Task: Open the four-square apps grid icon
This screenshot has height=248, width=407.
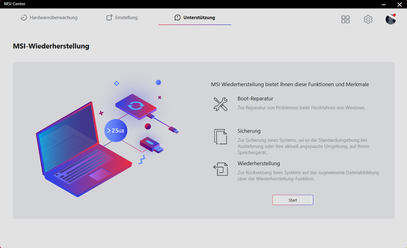Action: click(346, 19)
